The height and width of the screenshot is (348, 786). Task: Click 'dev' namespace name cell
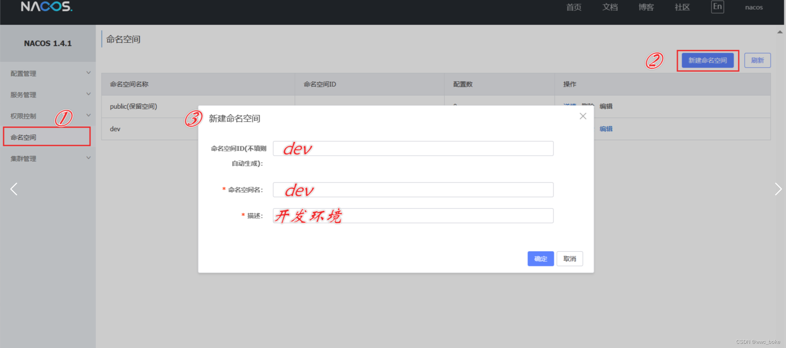click(x=115, y=129)
